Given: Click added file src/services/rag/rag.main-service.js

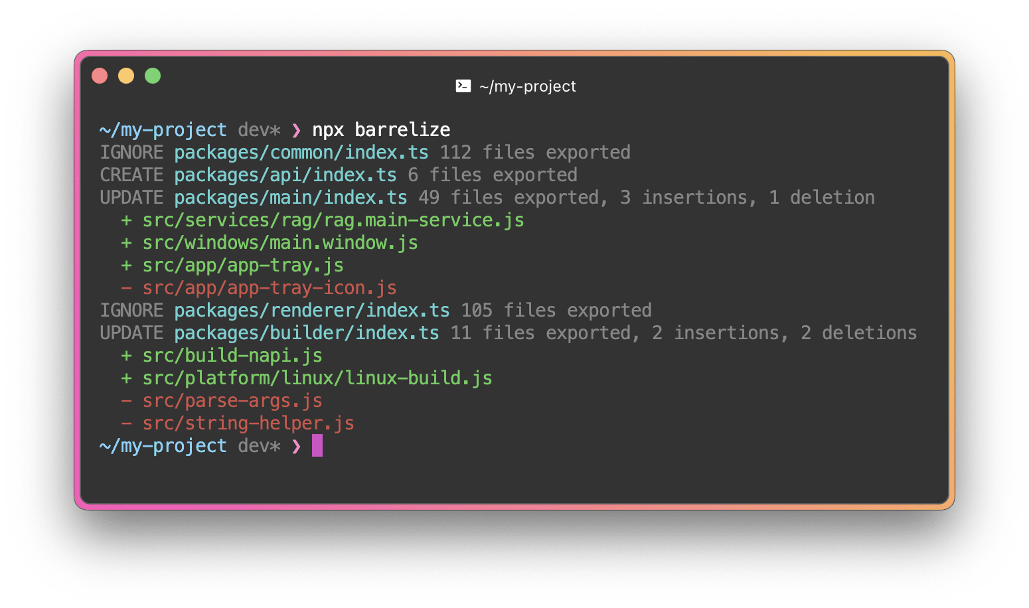Looking at the screenshot, I should click(x=333, y=220).
